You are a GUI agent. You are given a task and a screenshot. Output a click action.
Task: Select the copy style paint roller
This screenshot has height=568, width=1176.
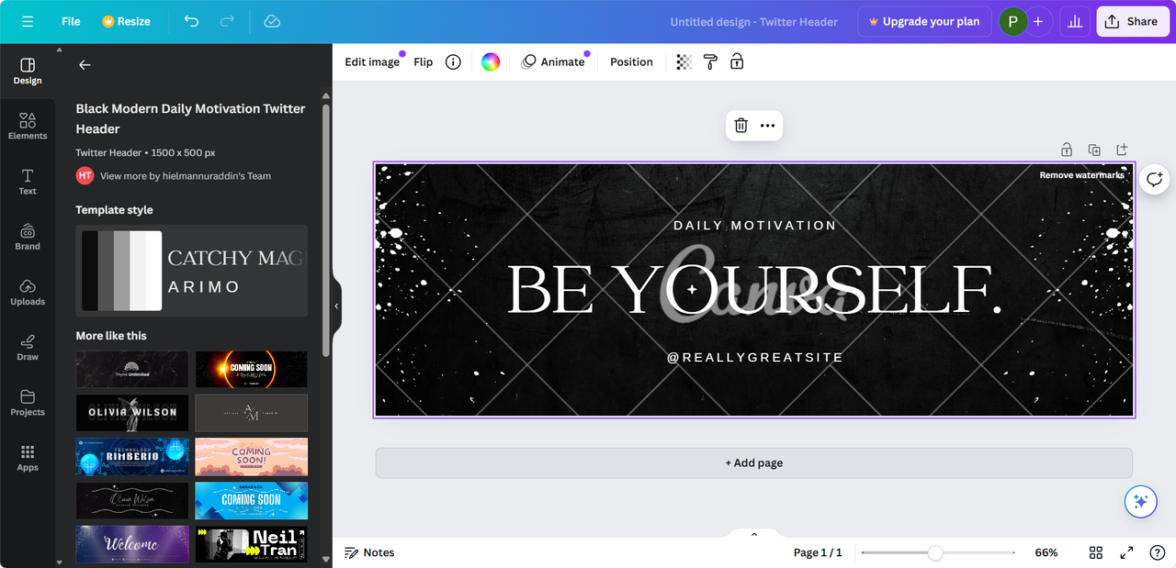(x=710, y=61)
